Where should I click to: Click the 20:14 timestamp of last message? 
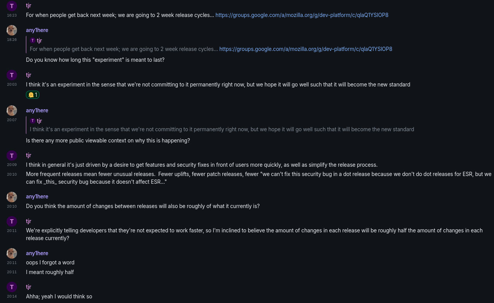[x=12, y=296]
